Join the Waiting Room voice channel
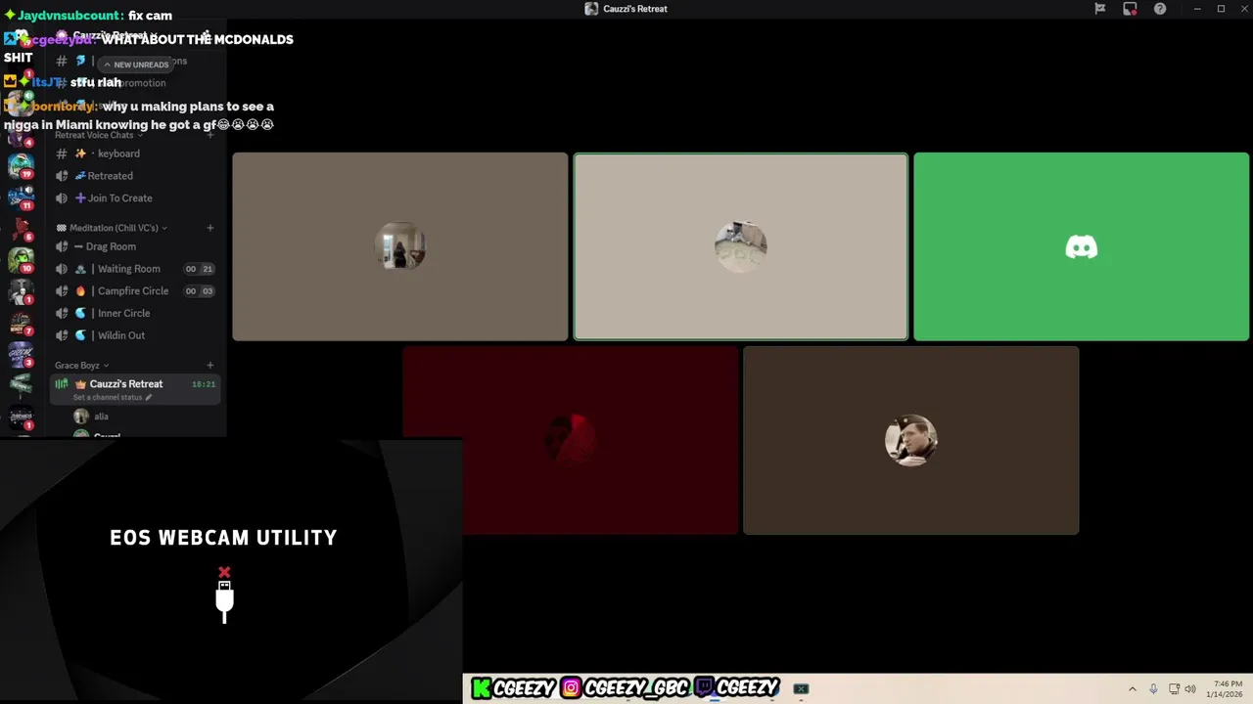 click(135, 269)
